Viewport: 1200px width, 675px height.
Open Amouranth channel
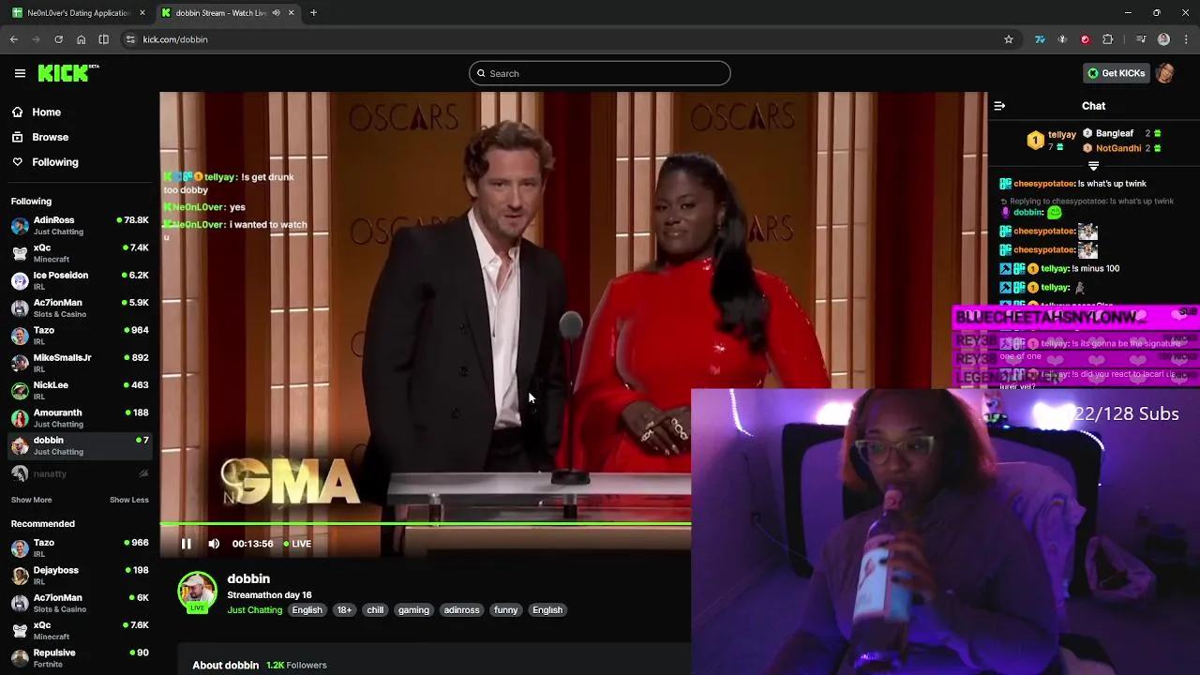click(80, 418)
